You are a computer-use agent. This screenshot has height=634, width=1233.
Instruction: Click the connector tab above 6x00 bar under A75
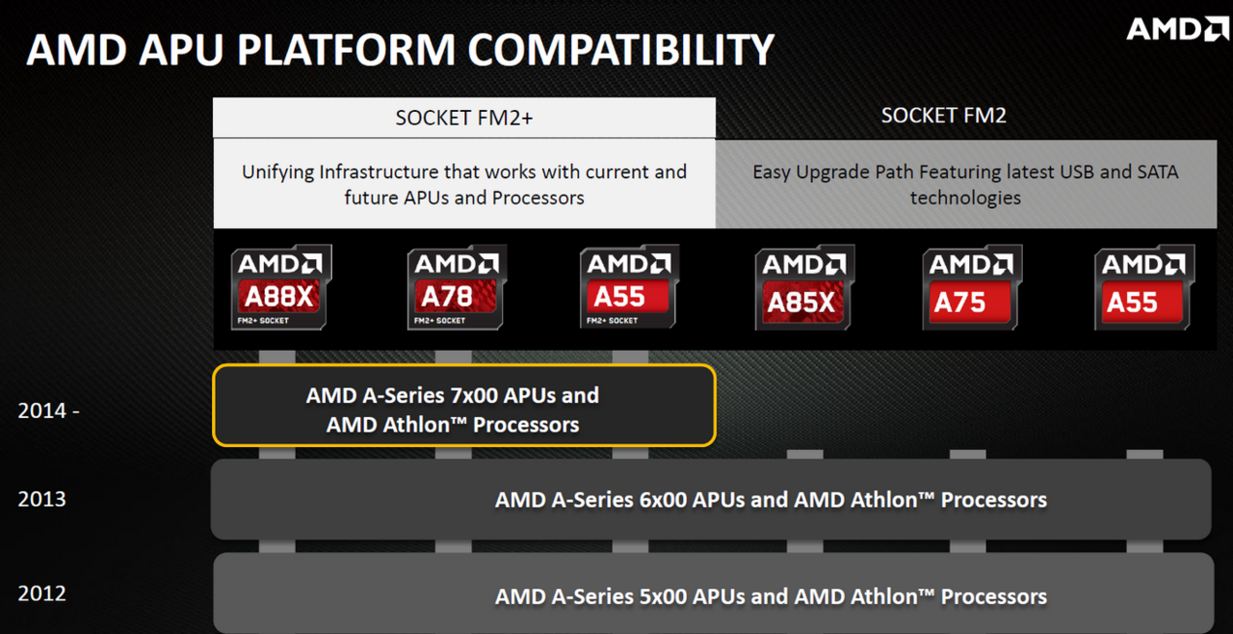(x=968, y=454)
